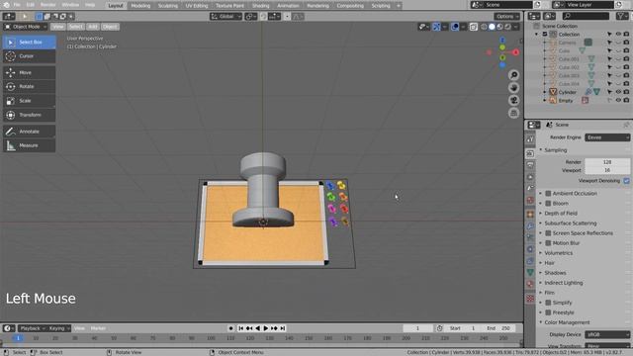633x356 pixels.
Task: Pick the Measure tool
Action: 30,145
